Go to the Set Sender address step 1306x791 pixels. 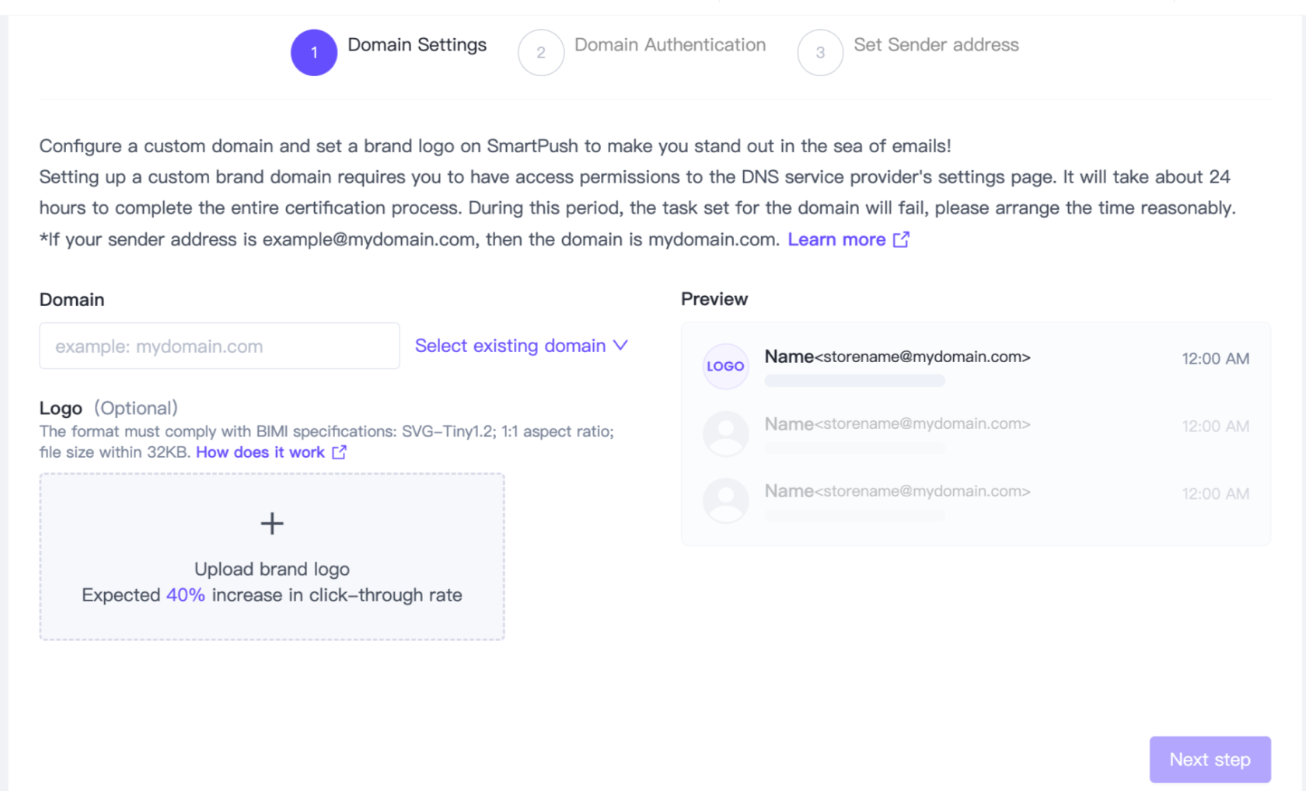[x=936, y=45]
